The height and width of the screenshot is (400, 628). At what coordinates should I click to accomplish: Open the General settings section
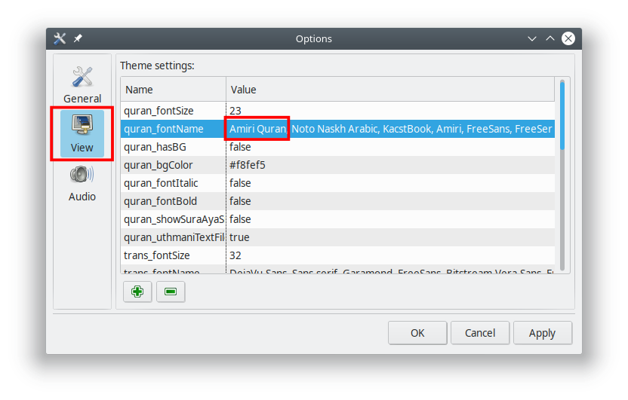[x=82, y=84]
